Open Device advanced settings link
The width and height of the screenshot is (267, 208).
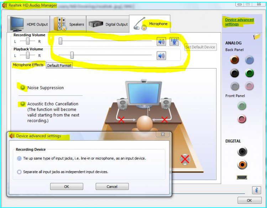tap(239, 22)
